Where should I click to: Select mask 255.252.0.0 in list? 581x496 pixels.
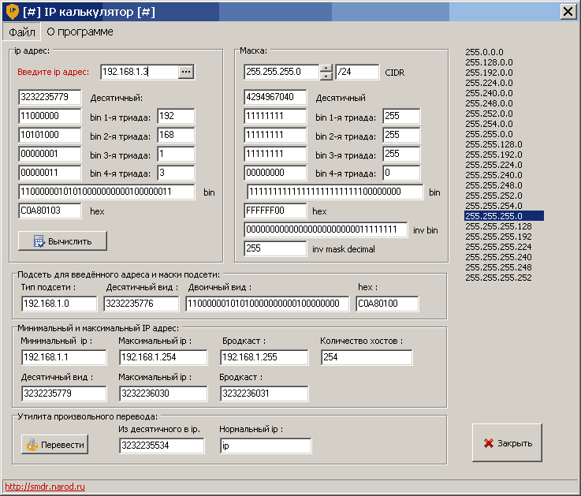[489, 114]
